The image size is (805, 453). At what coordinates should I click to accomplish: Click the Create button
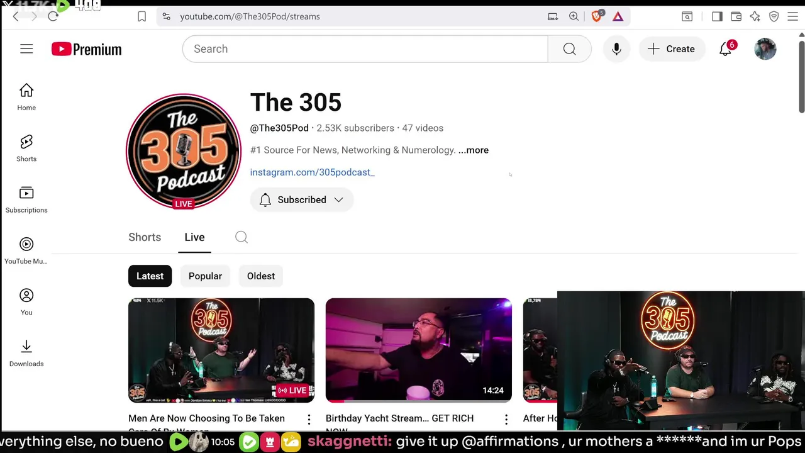pos(672,49)
